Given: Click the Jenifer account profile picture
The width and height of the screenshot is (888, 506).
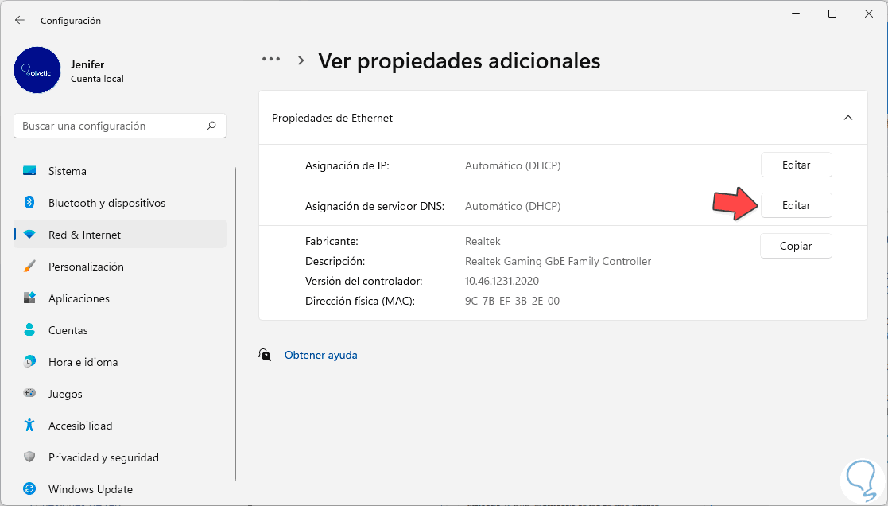Looking at the screenshot, I should pos(37,70).
